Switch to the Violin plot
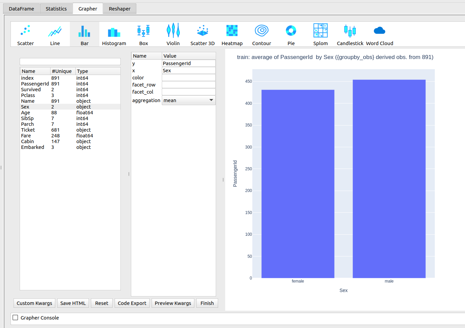Image resolution: width=465 pixels, height=328 pixels. 173,34
